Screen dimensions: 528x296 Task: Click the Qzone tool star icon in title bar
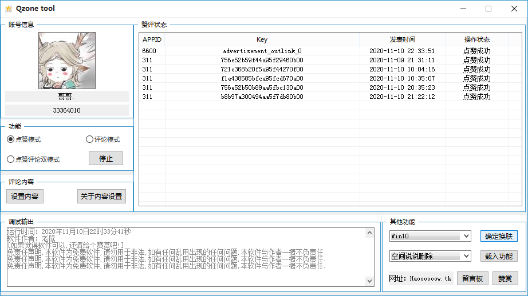click(x=8, y=9)
